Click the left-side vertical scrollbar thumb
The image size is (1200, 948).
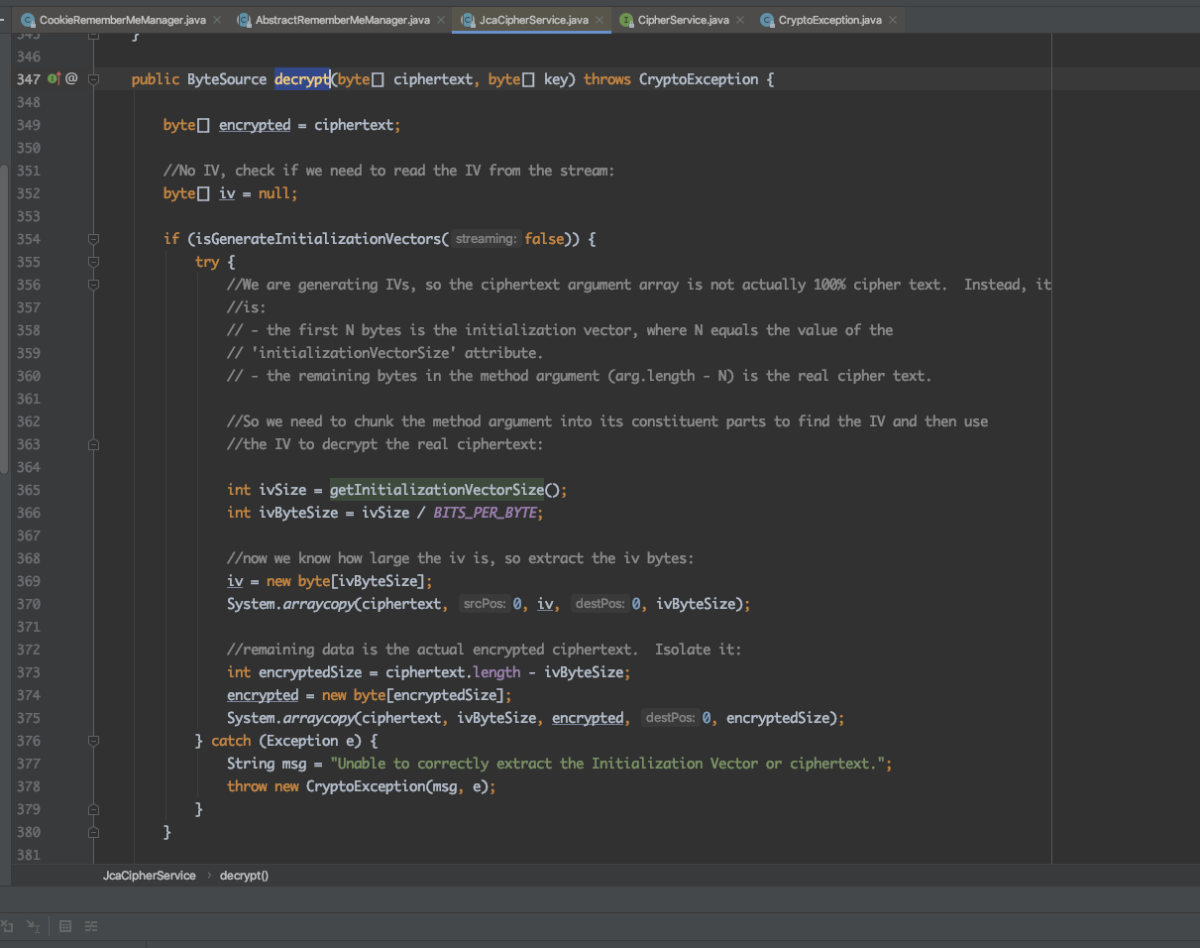click(4, 319)
